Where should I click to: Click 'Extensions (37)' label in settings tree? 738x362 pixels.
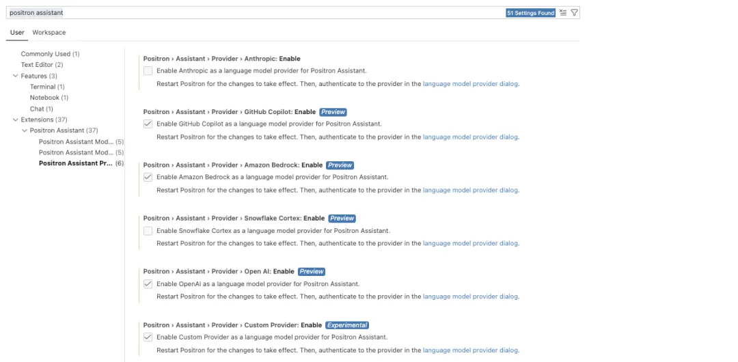pyautogui.click(x=44, y=120)
